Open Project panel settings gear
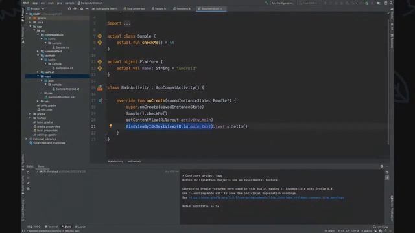415x233 pixels. 82,8
